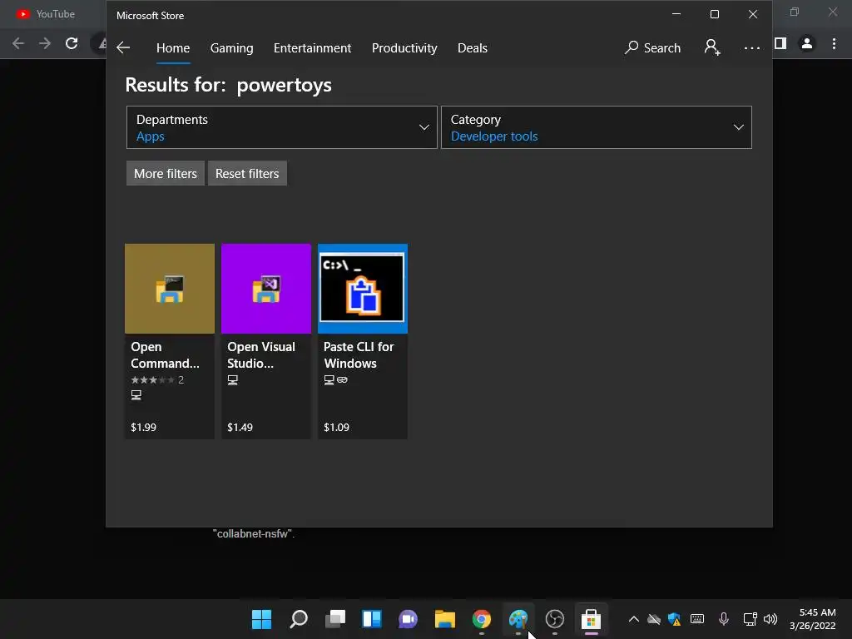Click the "Paste CLI for Windows" title text

[x=359, y=354]
